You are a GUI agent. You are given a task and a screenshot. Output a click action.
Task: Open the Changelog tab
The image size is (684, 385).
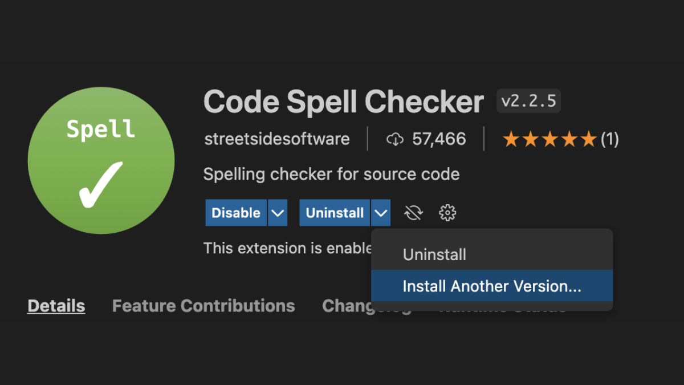point(367,306)
